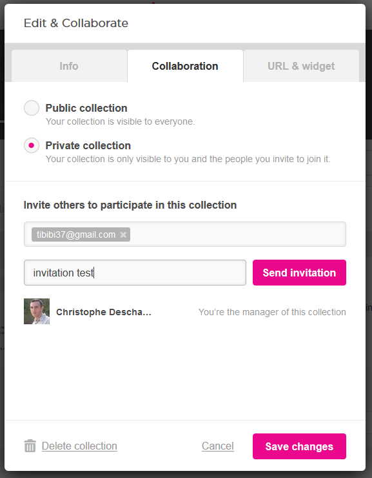Select the Collaboration tab
This screenshot has height=478, width=372.
pos(185,66)
